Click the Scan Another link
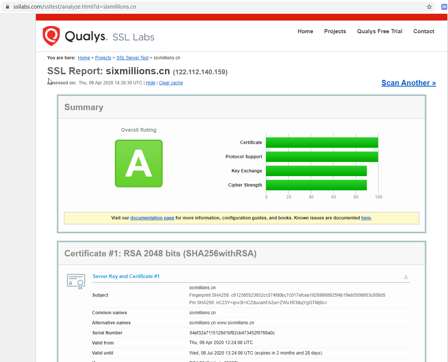Viewport: 448px width, 362px height. pyautogui.click(x=408, y=82)
